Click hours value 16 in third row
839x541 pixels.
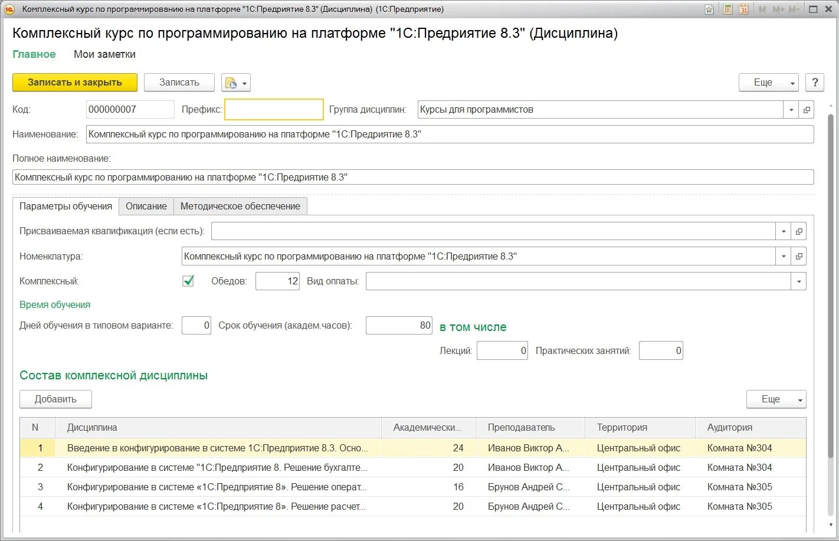pyautogui.click(x=458, y=487)
